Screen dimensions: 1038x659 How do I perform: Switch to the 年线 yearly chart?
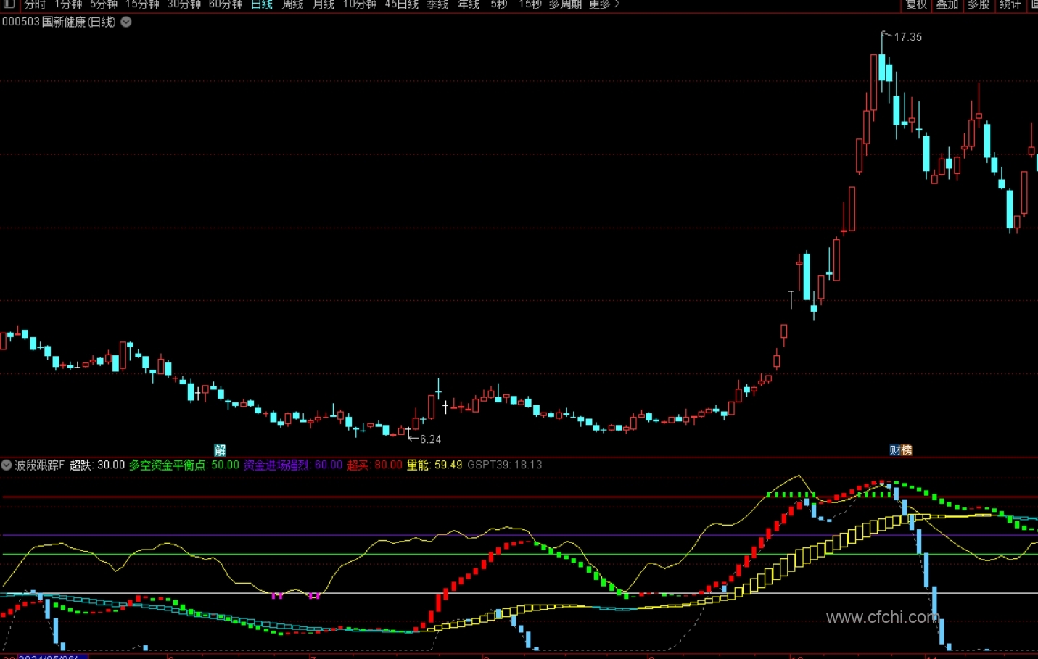coord(469,4)
